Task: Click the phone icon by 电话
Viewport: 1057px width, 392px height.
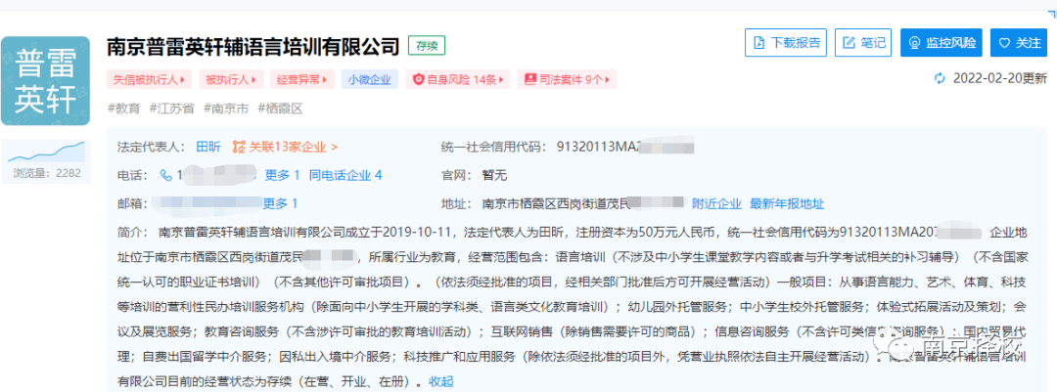Action: coord(165,175)
